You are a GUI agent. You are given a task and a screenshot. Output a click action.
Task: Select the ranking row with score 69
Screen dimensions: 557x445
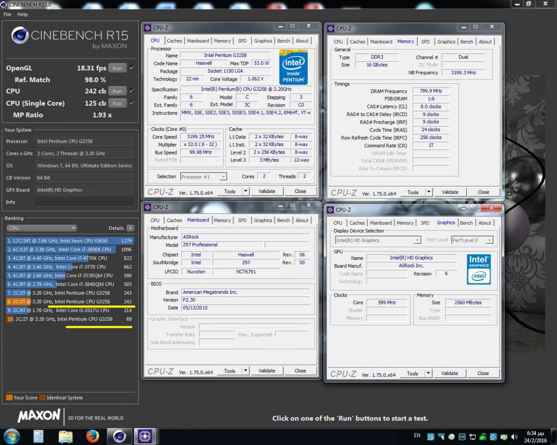[x=70, y=319]
